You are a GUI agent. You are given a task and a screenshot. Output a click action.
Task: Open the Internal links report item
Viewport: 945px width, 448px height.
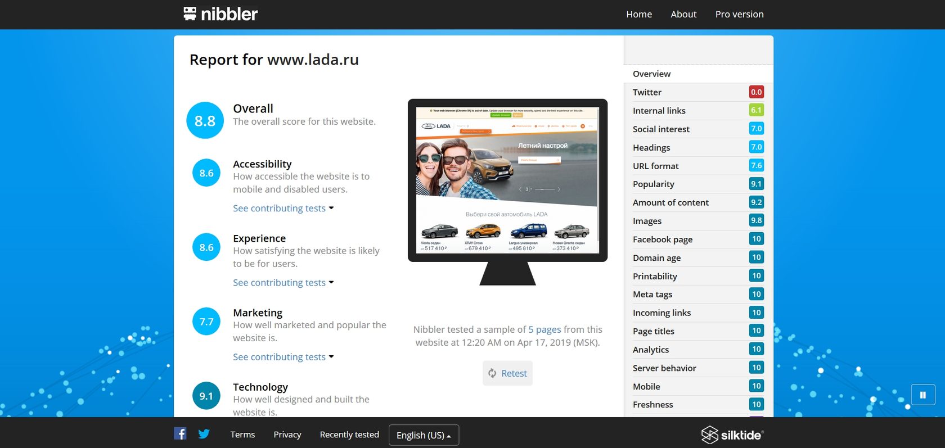pos(699,111)
